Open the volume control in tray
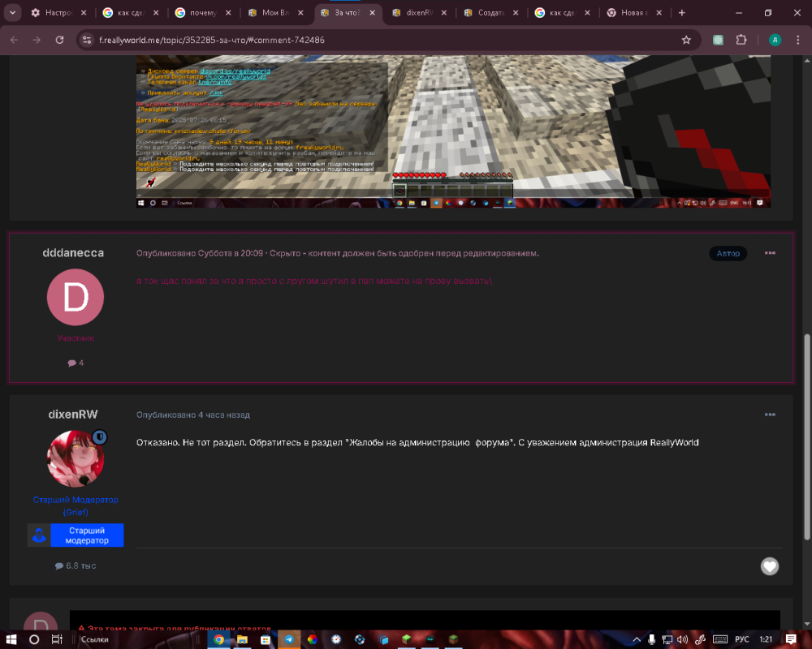 click(683, 640)
